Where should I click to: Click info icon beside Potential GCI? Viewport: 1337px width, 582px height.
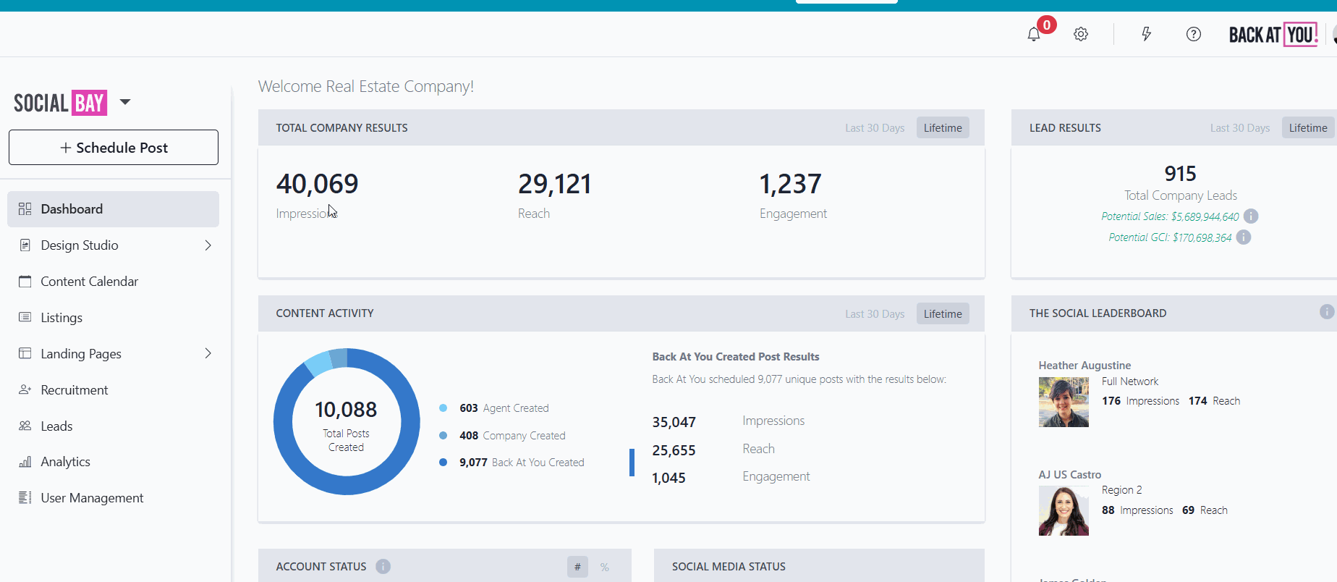pyautogui.click(x=1244, y=237)
